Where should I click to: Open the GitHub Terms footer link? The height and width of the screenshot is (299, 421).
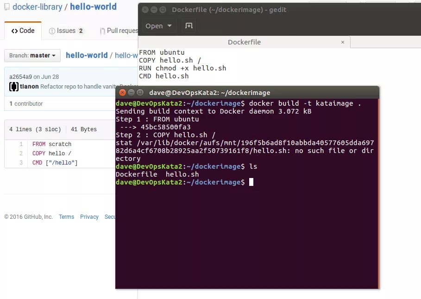point(66,217)
